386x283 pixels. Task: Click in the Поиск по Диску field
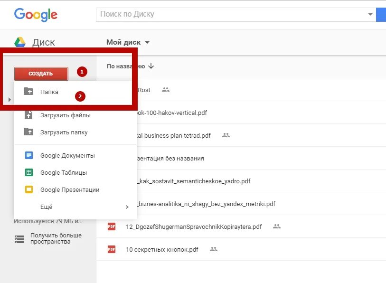tap(231, 15)
